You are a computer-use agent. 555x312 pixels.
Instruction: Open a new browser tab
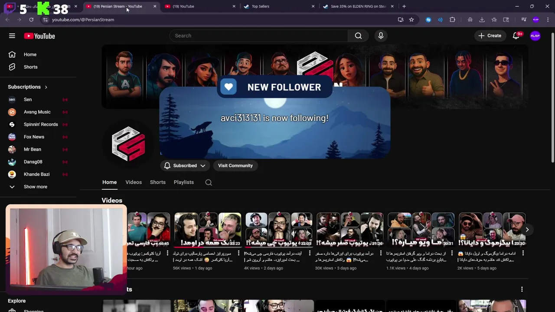click(x=404, y=6)
